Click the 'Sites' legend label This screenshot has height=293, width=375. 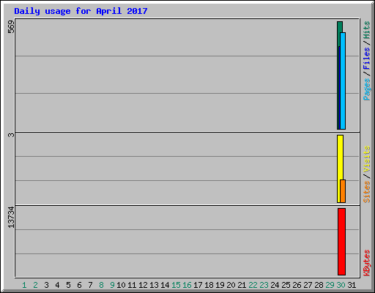(366, 192)
